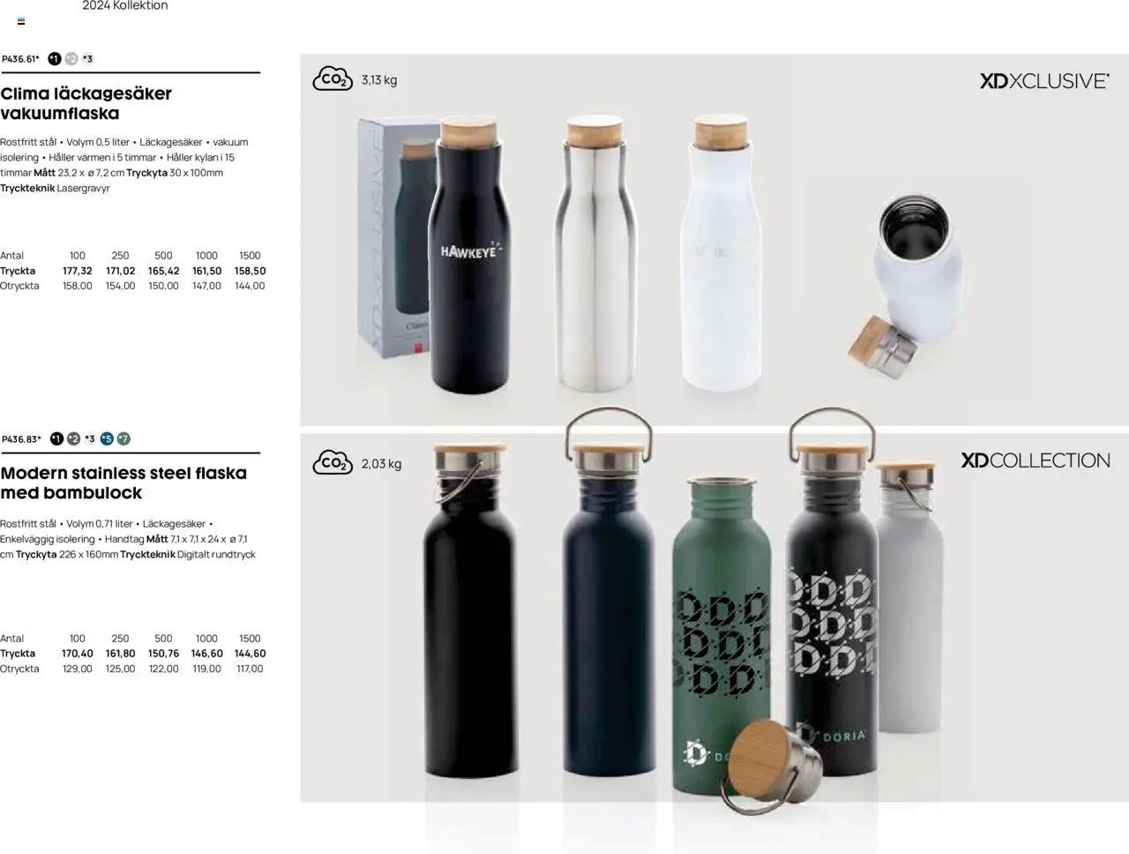
Task: Click the 2024 Kollektion header text
Action: (125, 5)
